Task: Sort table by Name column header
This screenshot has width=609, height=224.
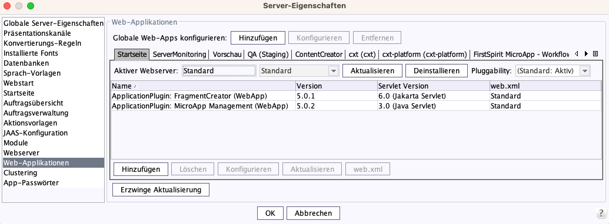Action: click(x=203, y=86)
